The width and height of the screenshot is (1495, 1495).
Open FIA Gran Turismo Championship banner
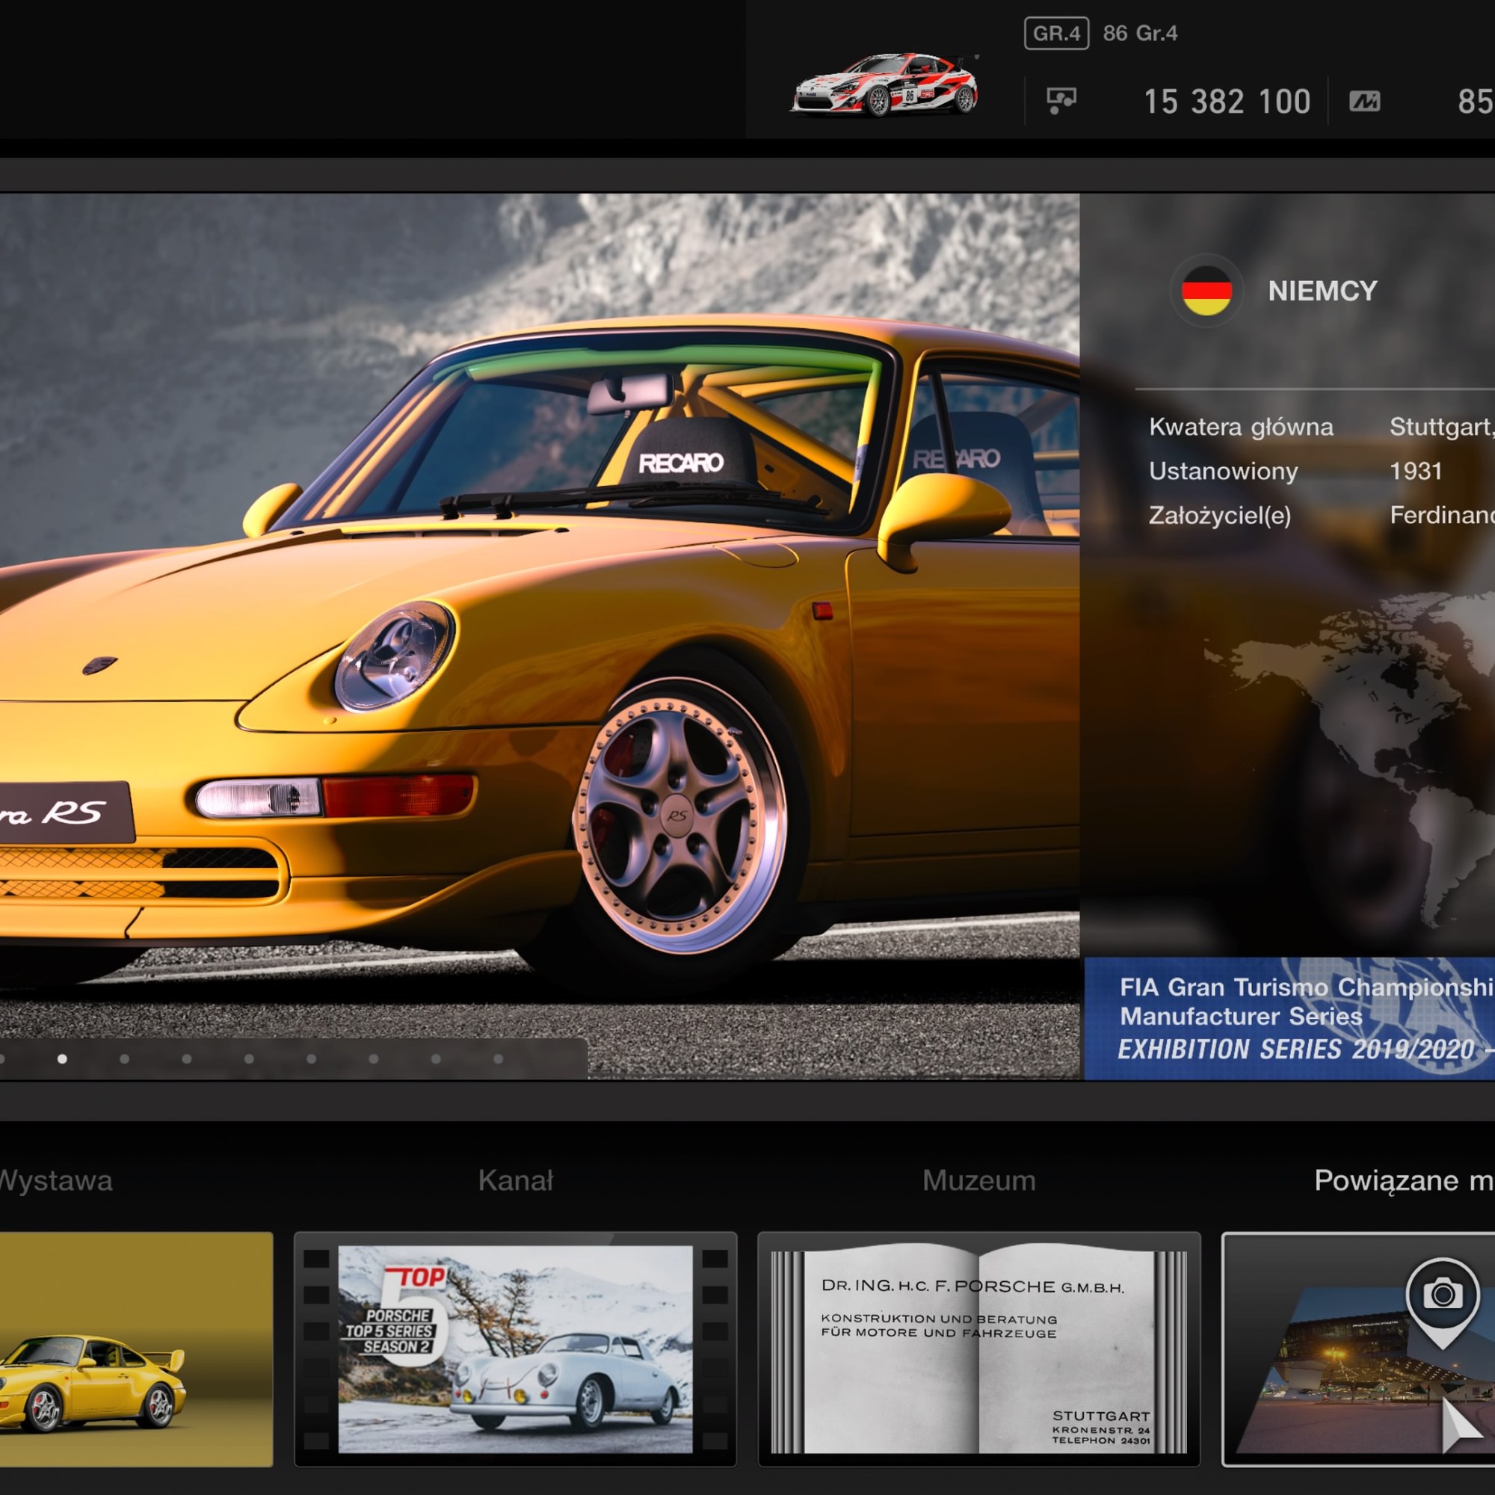point(1289,1018)
